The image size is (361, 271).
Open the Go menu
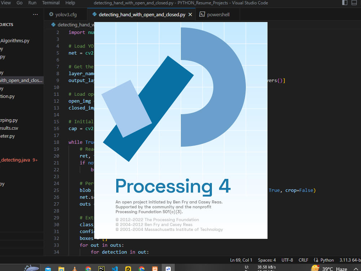[x=19, y=3]
